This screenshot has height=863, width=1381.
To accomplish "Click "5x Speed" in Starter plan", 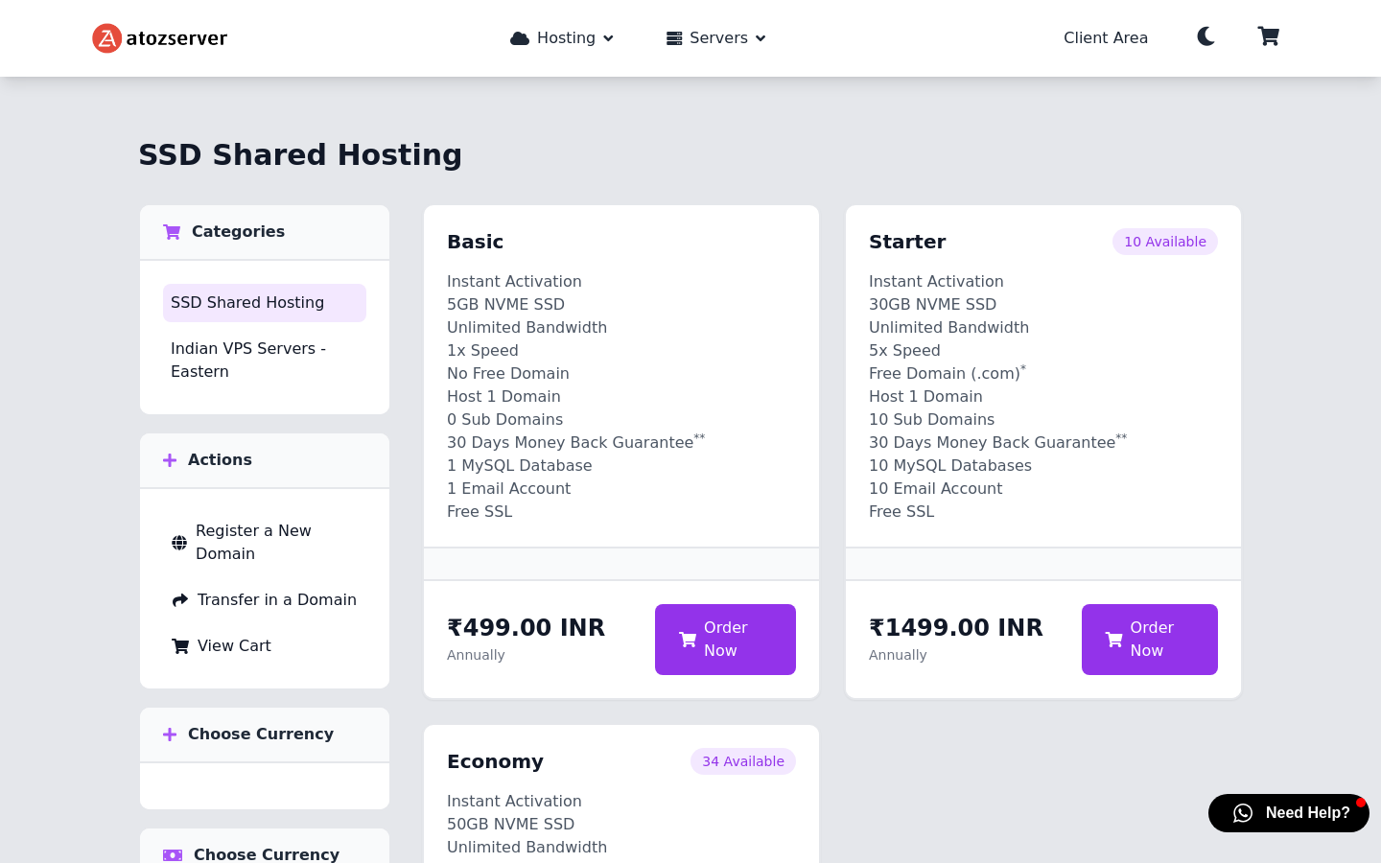I will click(x=904, y=351).
